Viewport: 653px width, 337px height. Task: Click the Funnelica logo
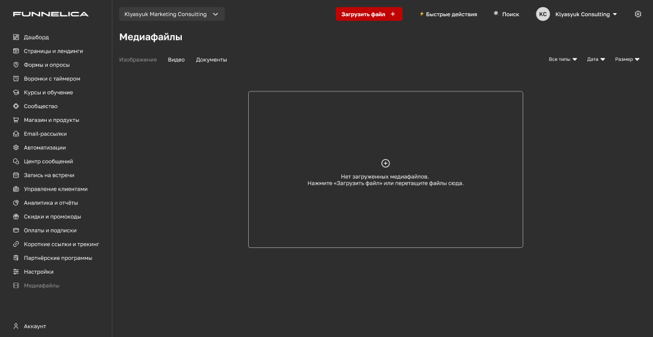(51, 14)
